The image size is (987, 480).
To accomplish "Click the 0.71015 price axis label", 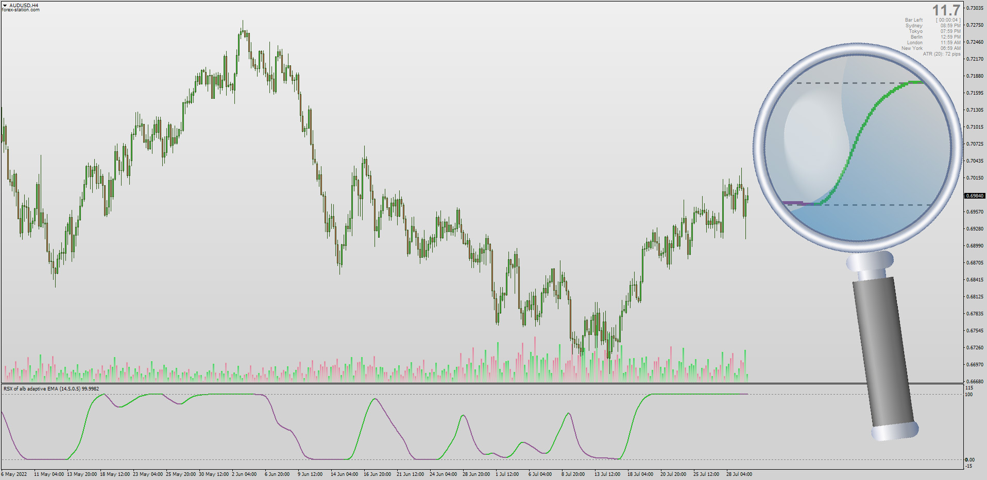I will point(975,127).
